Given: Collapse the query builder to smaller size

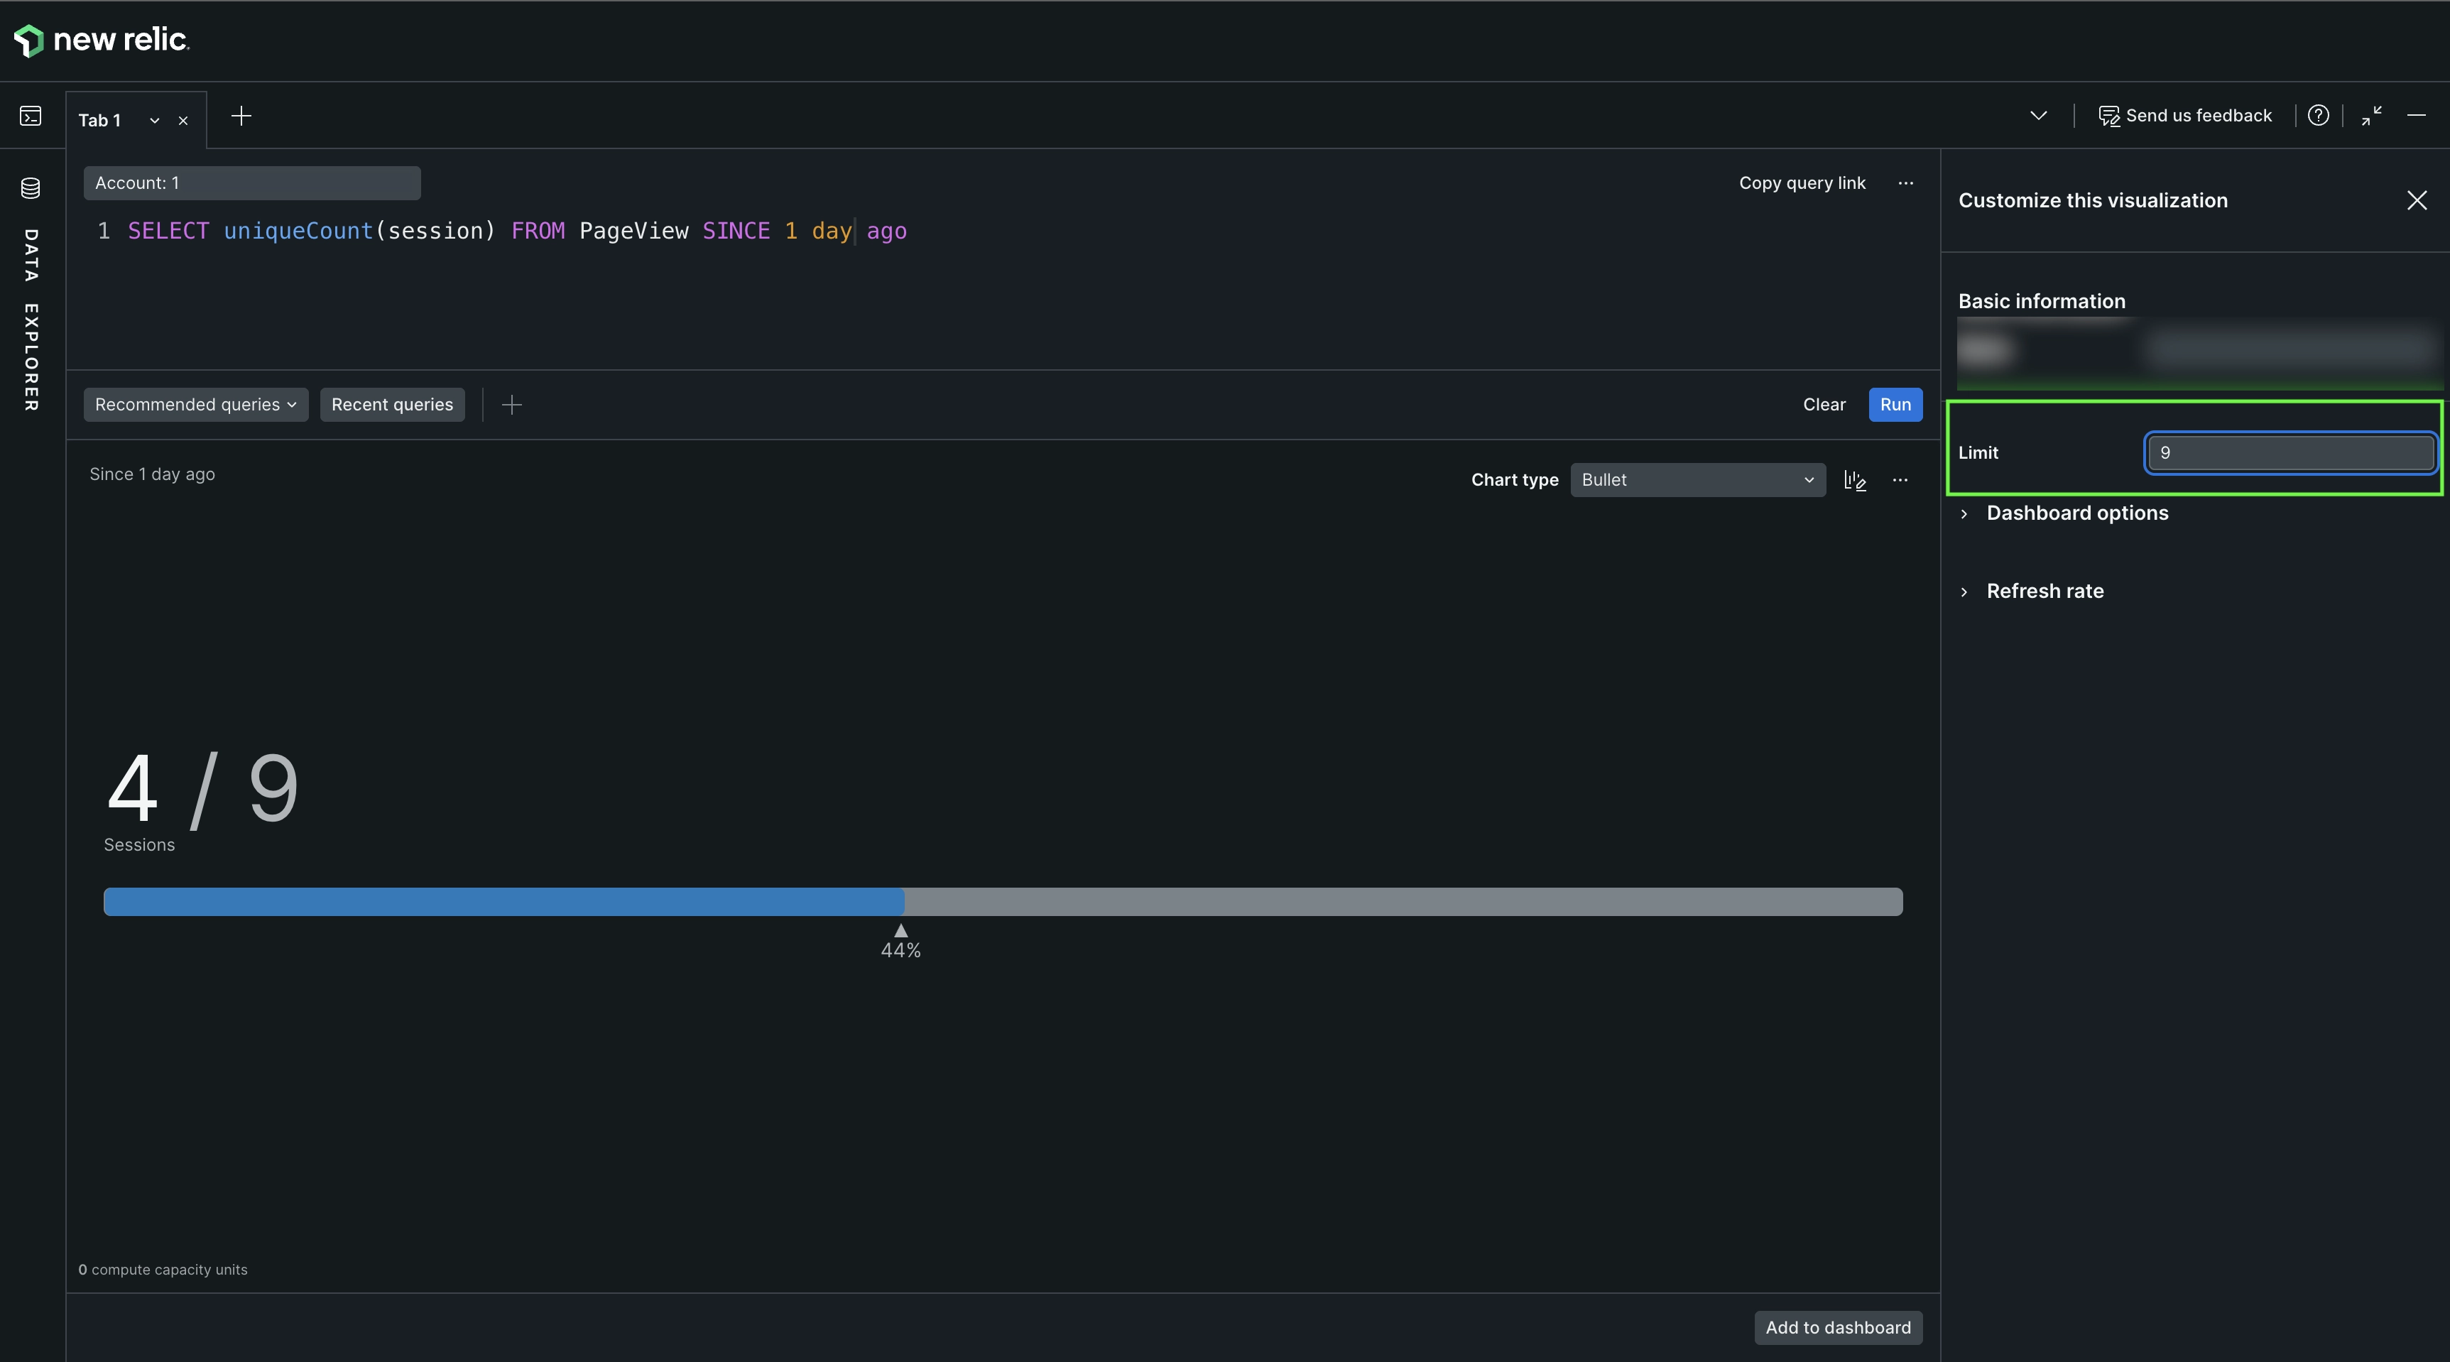Looking at the screenshot, I should point(2371,115).
